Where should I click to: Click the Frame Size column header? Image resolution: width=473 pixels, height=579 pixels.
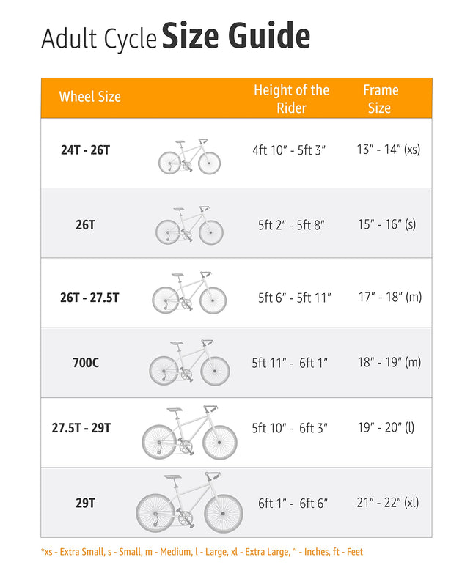click(380, 99)
